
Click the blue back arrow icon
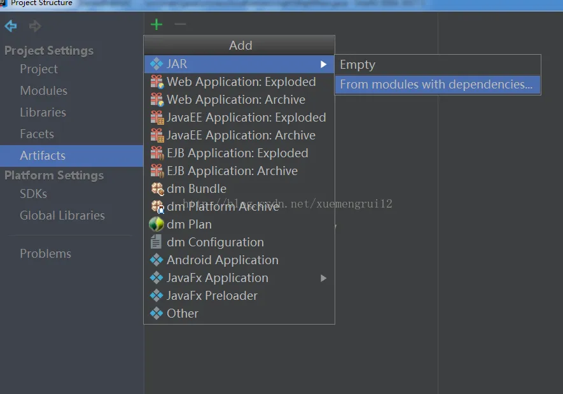click(x=11, y=26)
